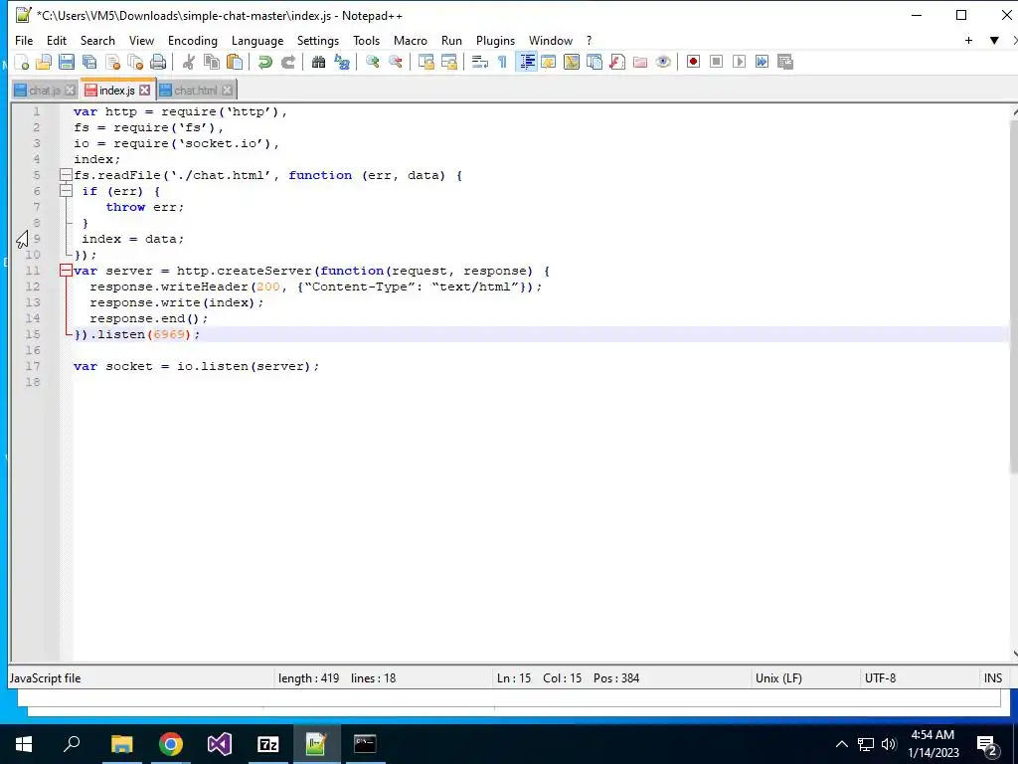Click the Save All toolbar icon
Viewport: 1018px width, 764px height.
click(x=89, y=62)
